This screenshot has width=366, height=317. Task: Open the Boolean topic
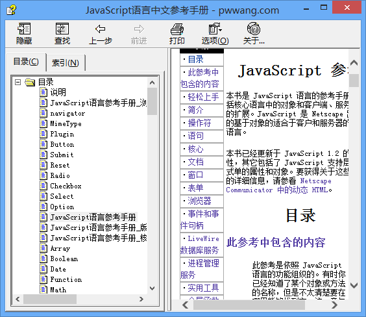64,259
